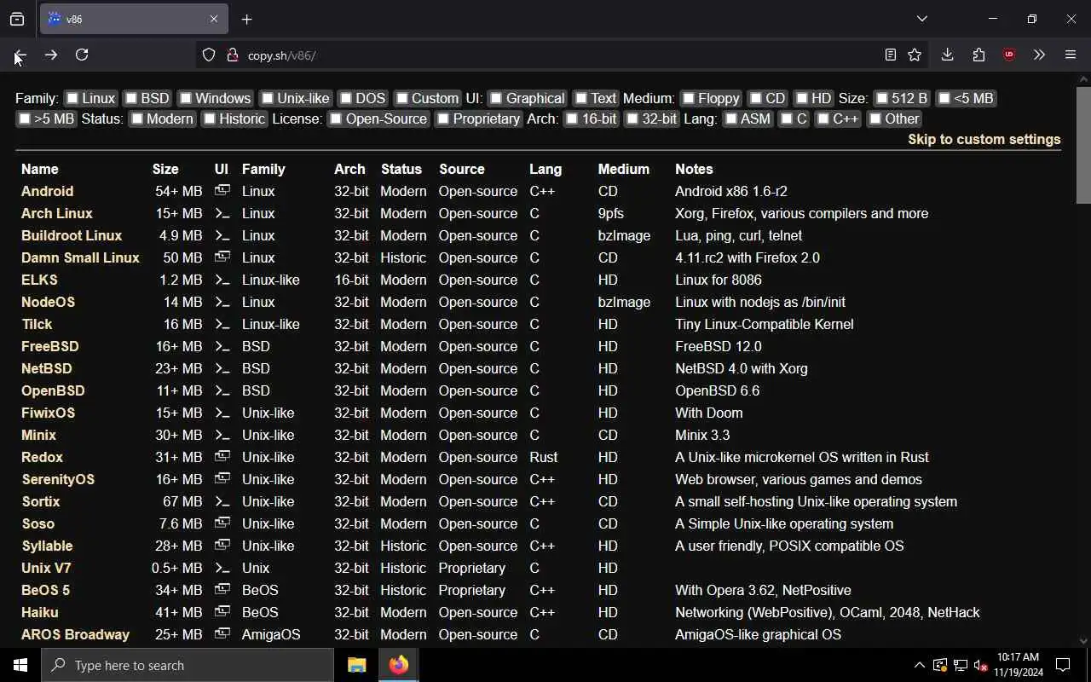Open the list all tabs dropdown
The width and height of the screenshot is (1091, 682).
(921, 19)
